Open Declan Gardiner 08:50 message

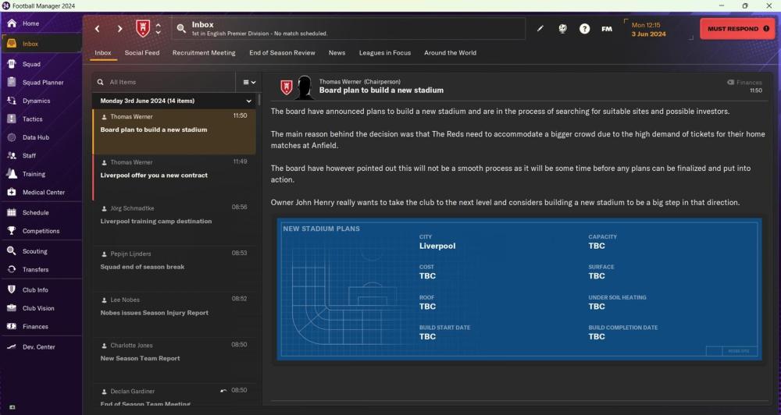(x=174, y=396)
